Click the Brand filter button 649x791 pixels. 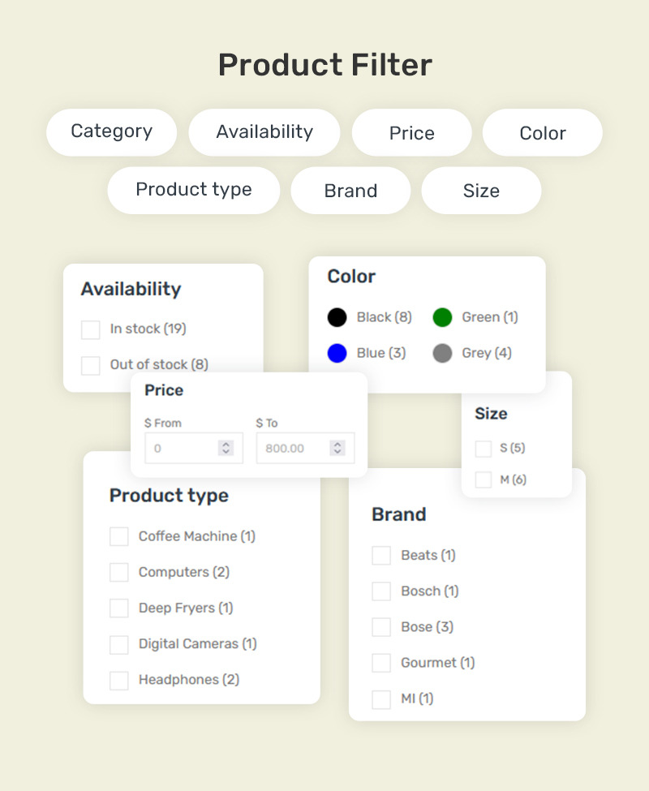coord(350,190)
